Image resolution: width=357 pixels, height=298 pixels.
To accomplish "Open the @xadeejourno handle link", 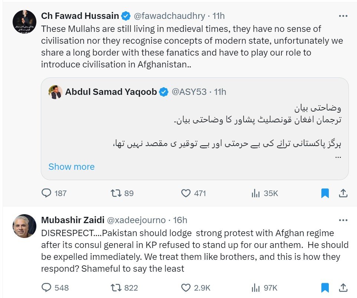I will click(x=136, y=220).
